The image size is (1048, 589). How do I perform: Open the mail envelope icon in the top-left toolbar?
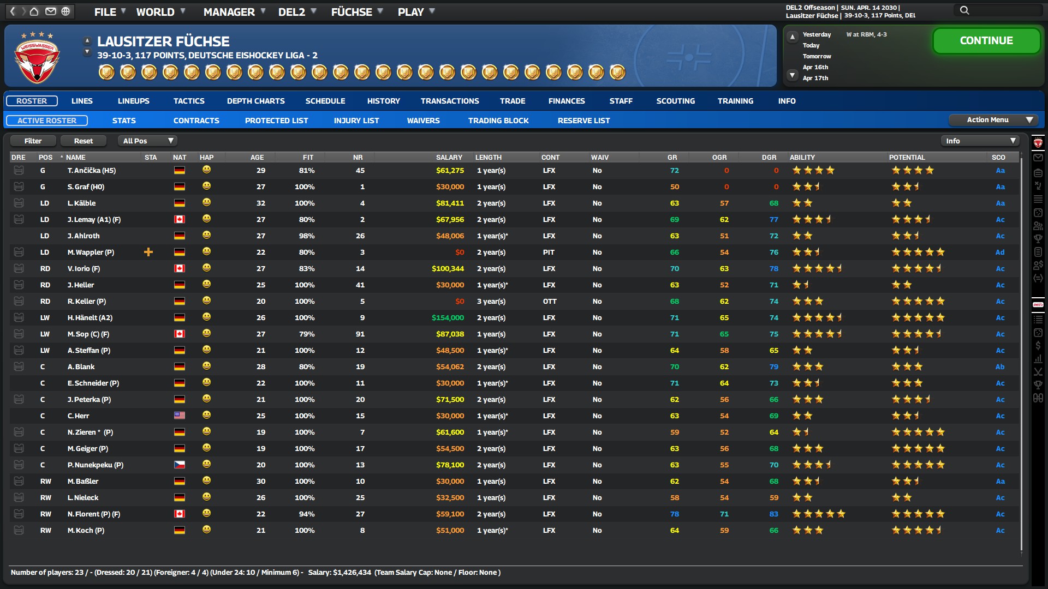[x=50, y=11]
